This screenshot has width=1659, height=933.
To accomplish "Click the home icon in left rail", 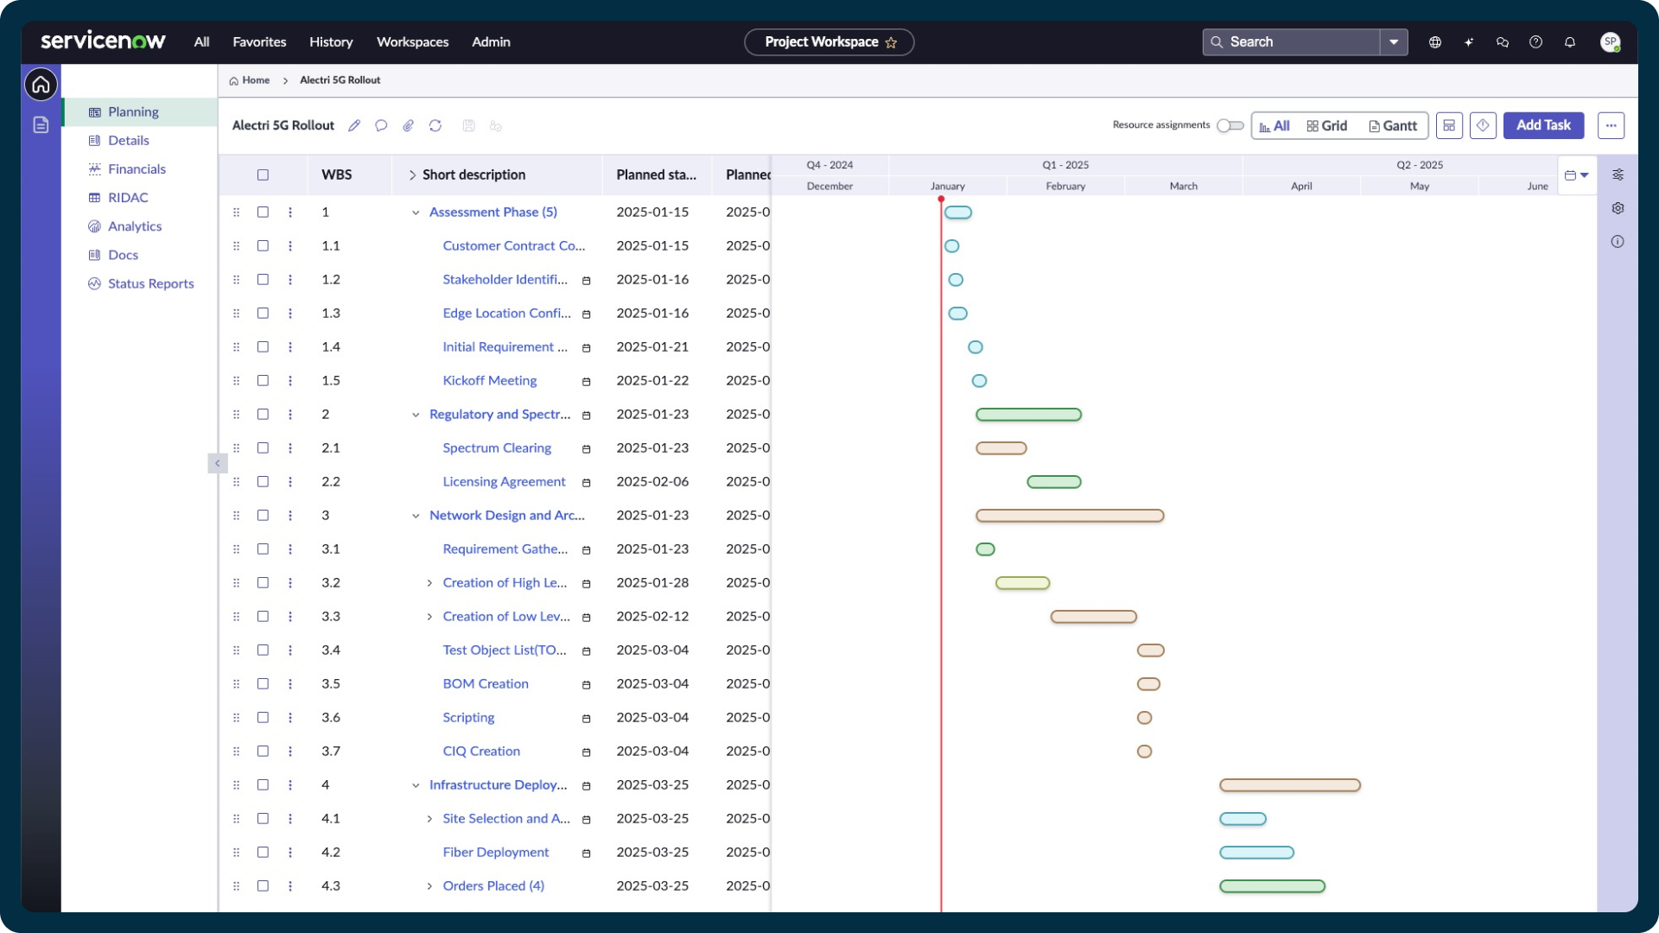I will point(41,85).
